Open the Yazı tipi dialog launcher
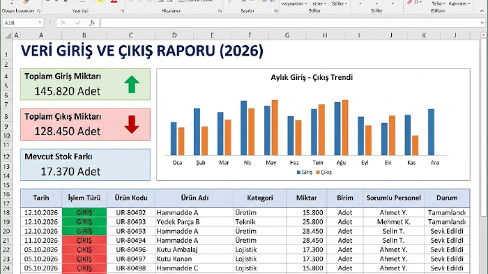Image resolution: width=488 pixels, height=274 pixels. (122, 10)
